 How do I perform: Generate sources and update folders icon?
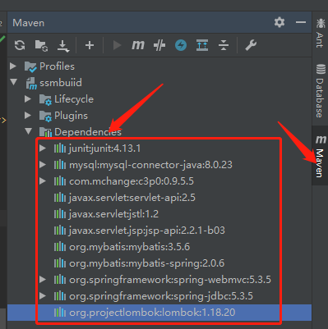(41, 45)
